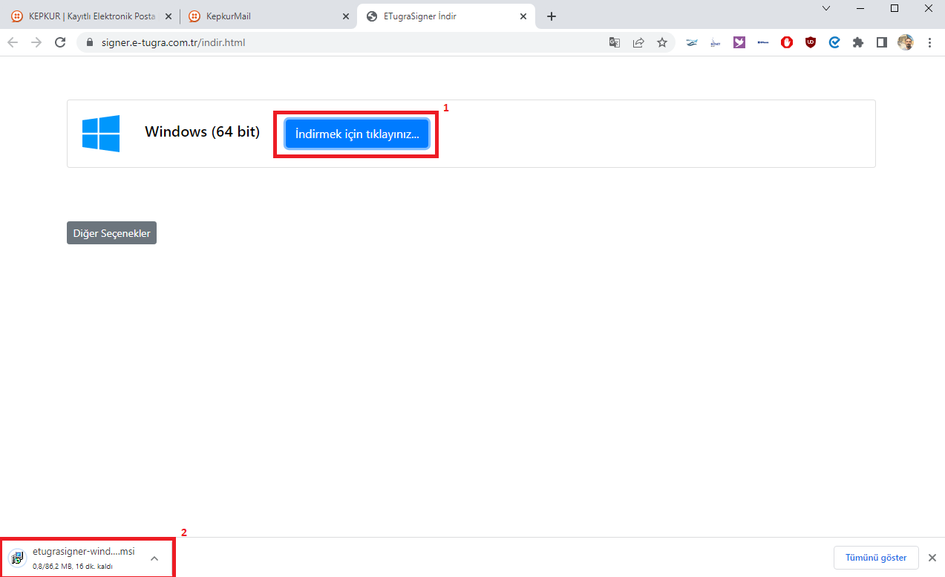The image size is (945, 577).
Task: Click the first blue wave extension icon
Action: pos(692,42)
